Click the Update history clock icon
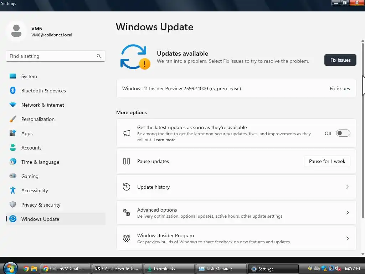Screen dimensions: 365x274 point(127,187)
